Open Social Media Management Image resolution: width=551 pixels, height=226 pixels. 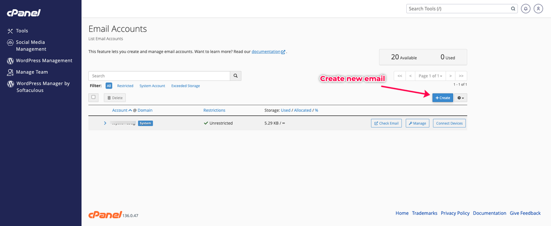pyautogui.click(x=31, y=46)
